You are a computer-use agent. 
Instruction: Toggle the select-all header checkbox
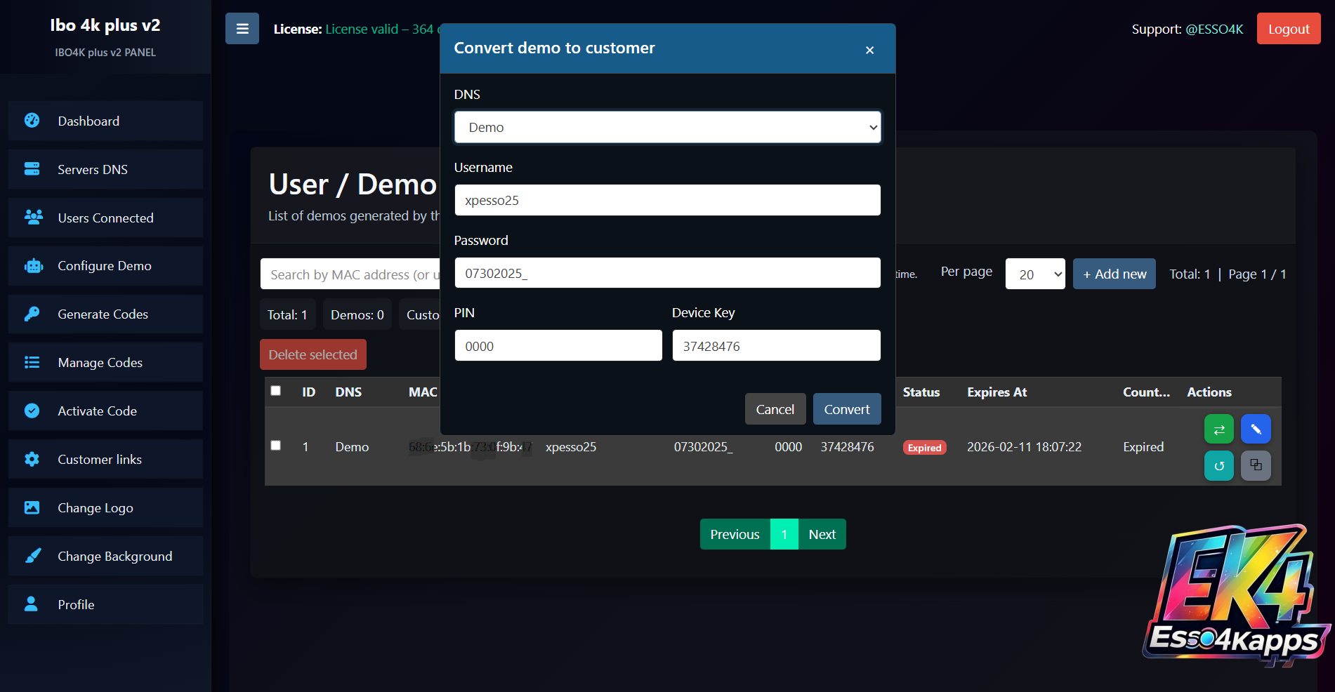click(x=276, y=391)
